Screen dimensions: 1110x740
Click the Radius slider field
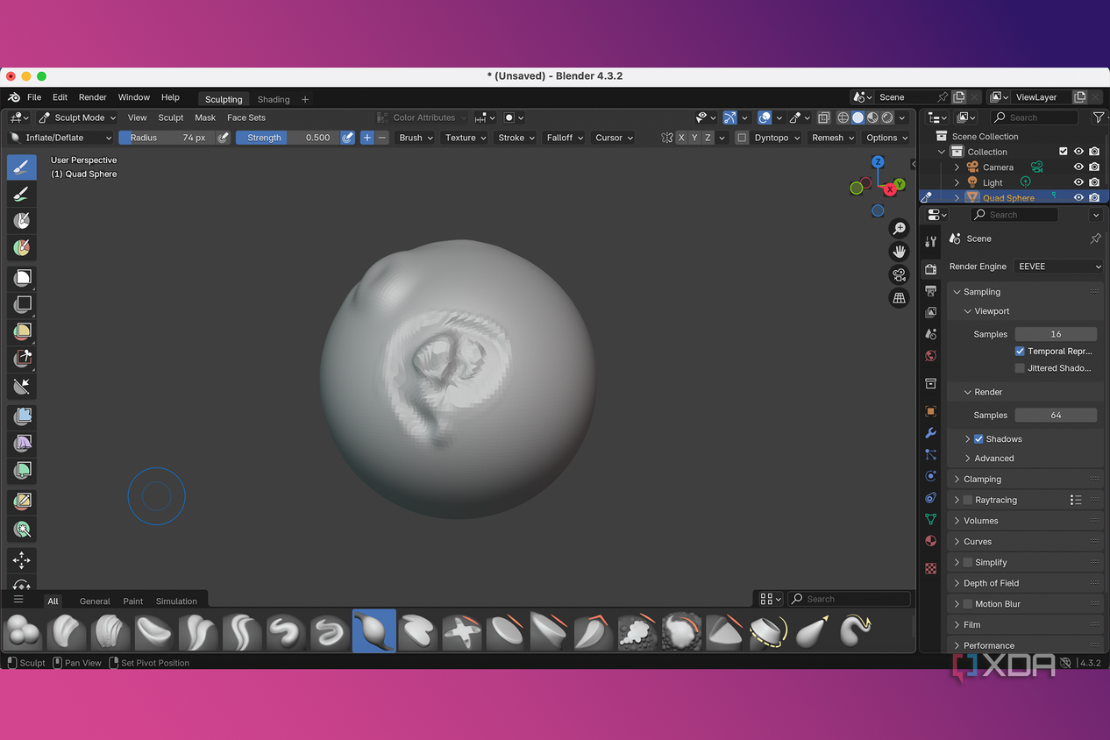166,138
